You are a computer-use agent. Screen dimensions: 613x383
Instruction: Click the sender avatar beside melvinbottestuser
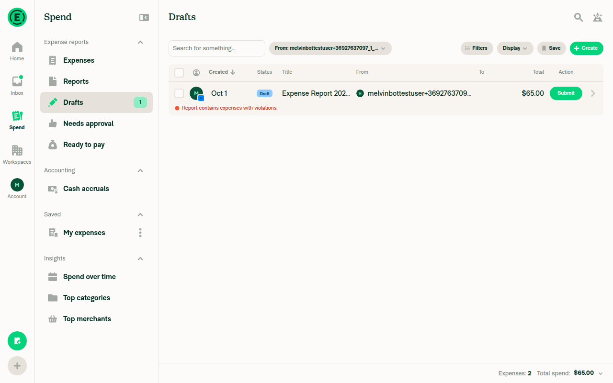coord(360,93)
